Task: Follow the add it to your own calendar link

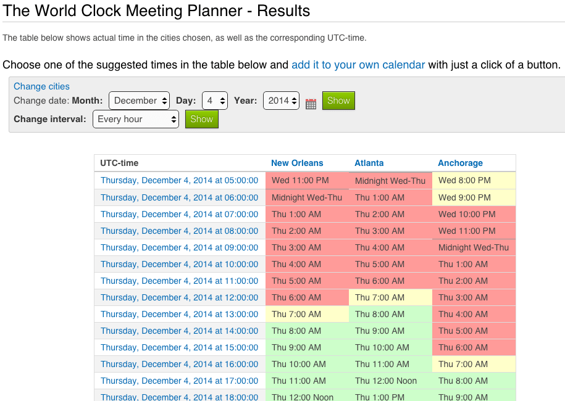Action: [x=358, y=65]
